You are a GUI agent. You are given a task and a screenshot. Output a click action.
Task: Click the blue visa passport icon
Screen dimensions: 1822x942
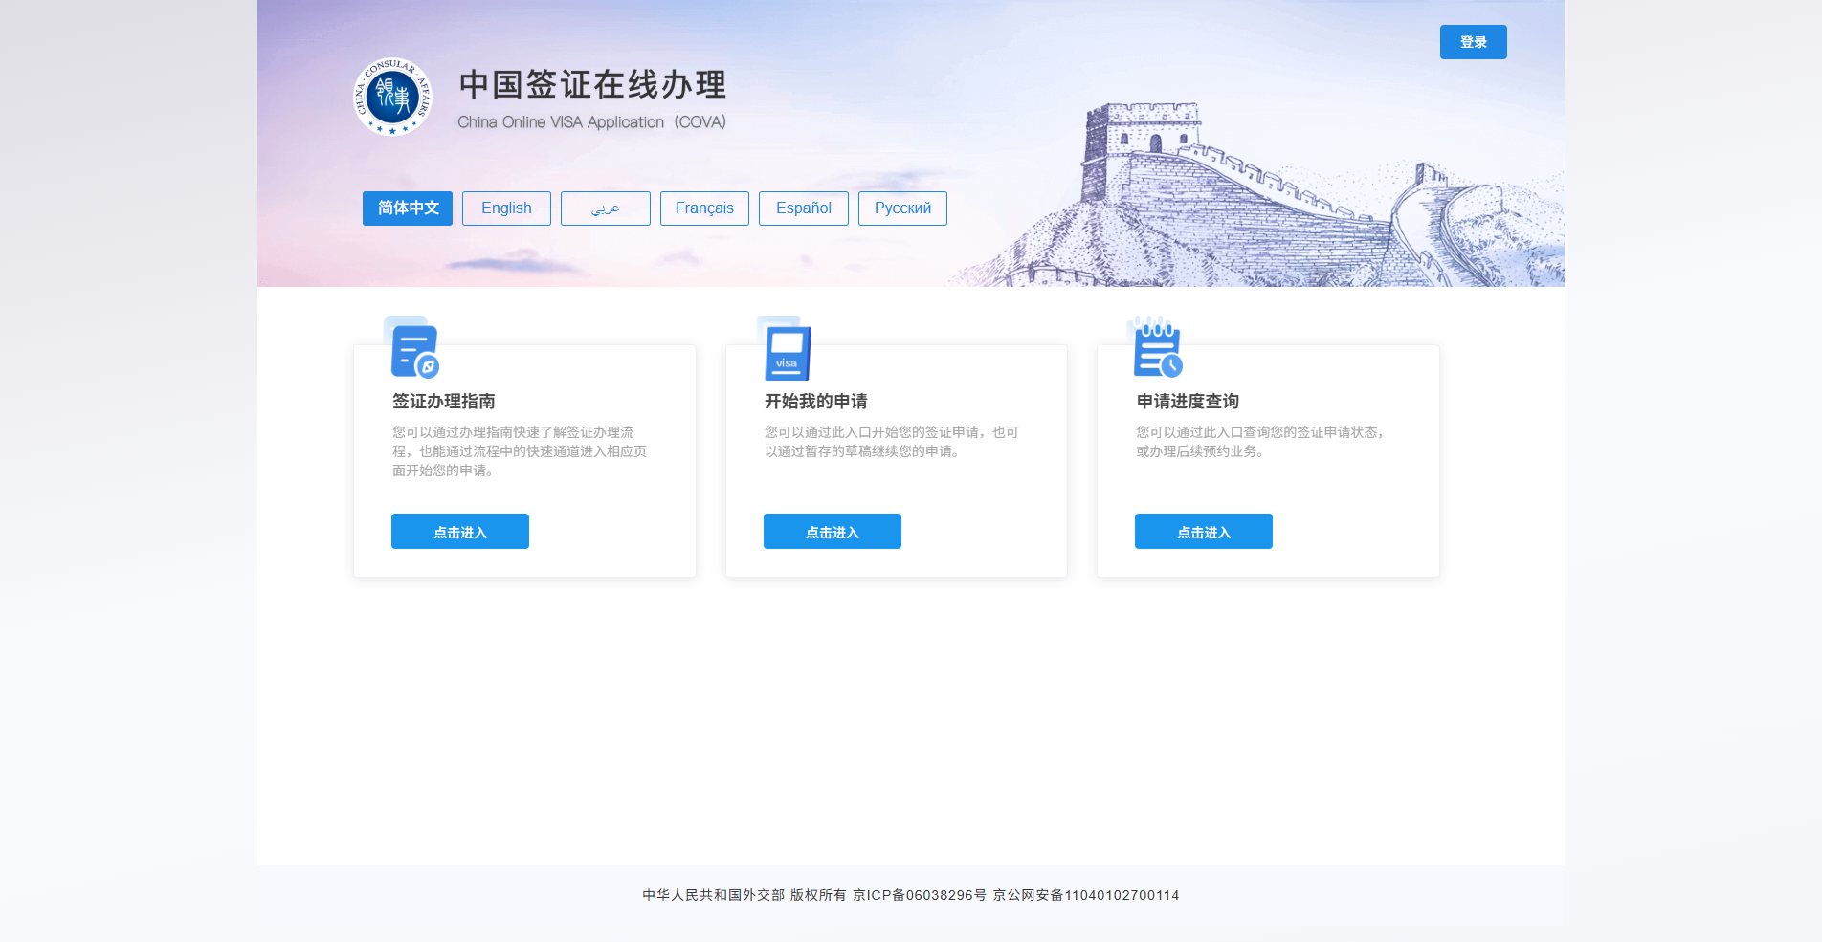pos(787,353)
